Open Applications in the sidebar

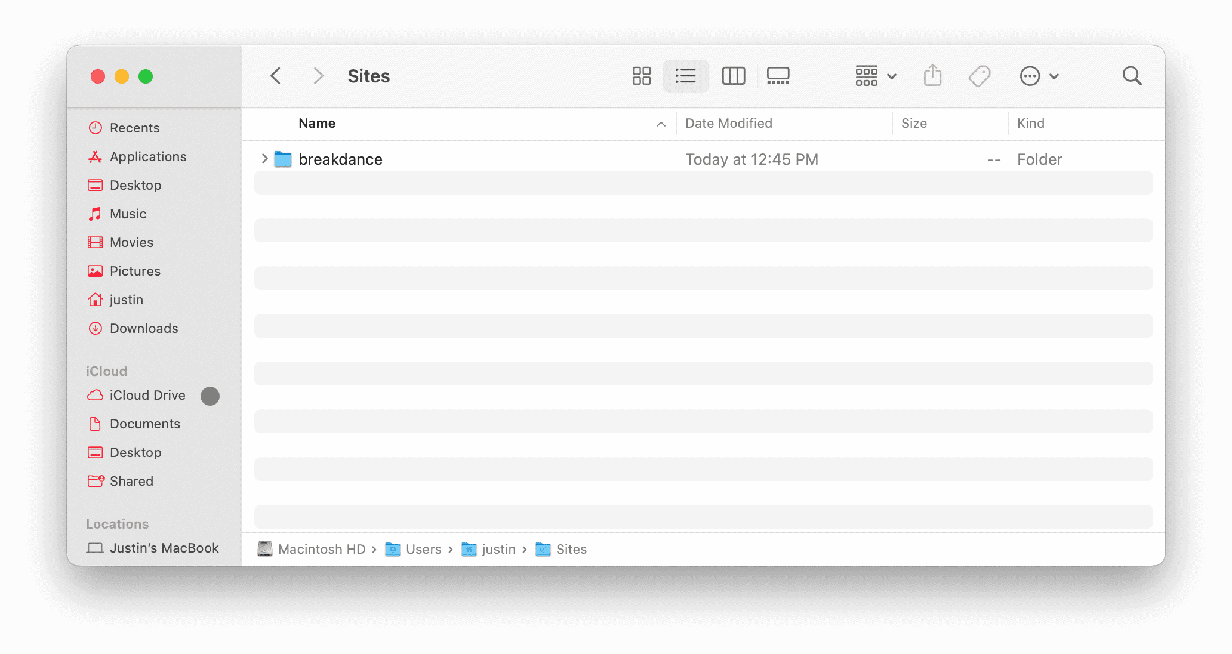pos(147,156)
